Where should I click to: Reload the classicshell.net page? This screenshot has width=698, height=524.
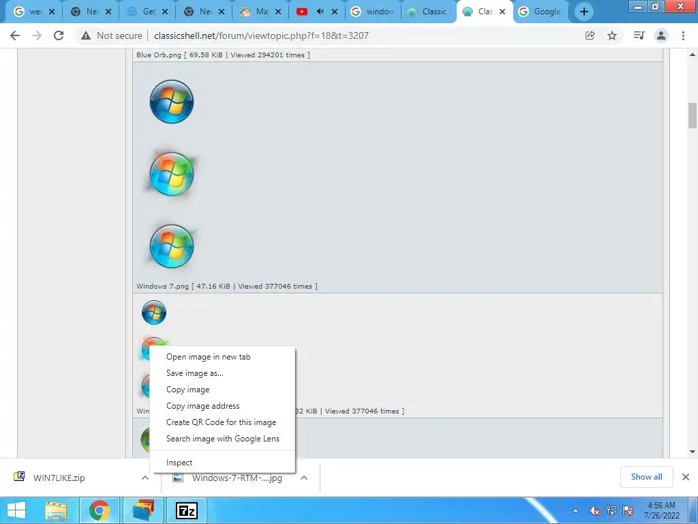[59, 35]
